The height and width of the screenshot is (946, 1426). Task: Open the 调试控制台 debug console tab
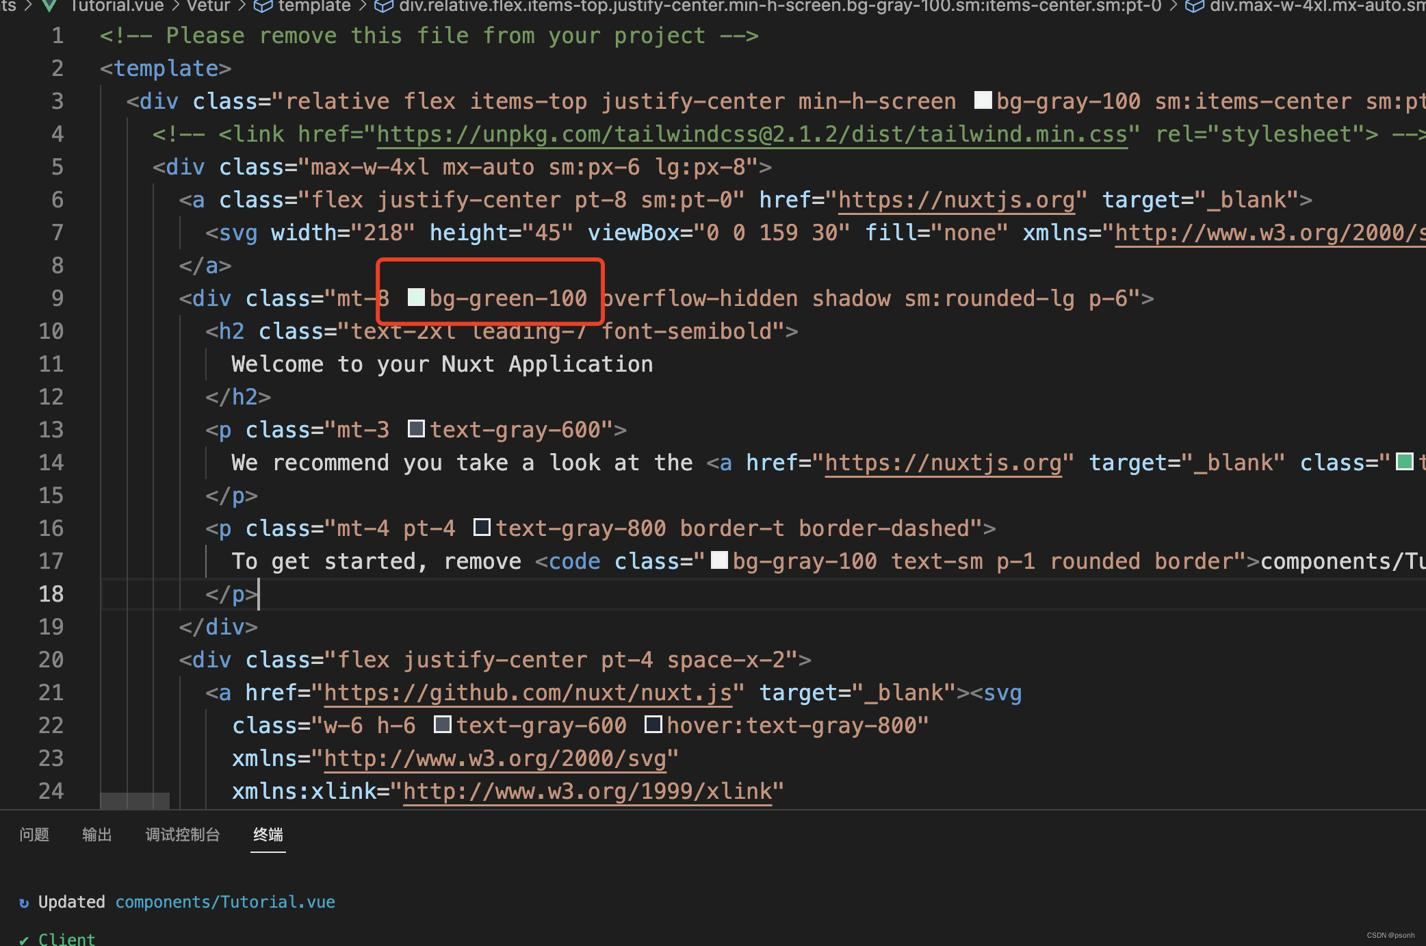183,834
